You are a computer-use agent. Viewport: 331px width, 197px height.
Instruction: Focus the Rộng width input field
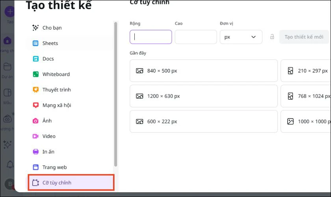tap(151, 37)
